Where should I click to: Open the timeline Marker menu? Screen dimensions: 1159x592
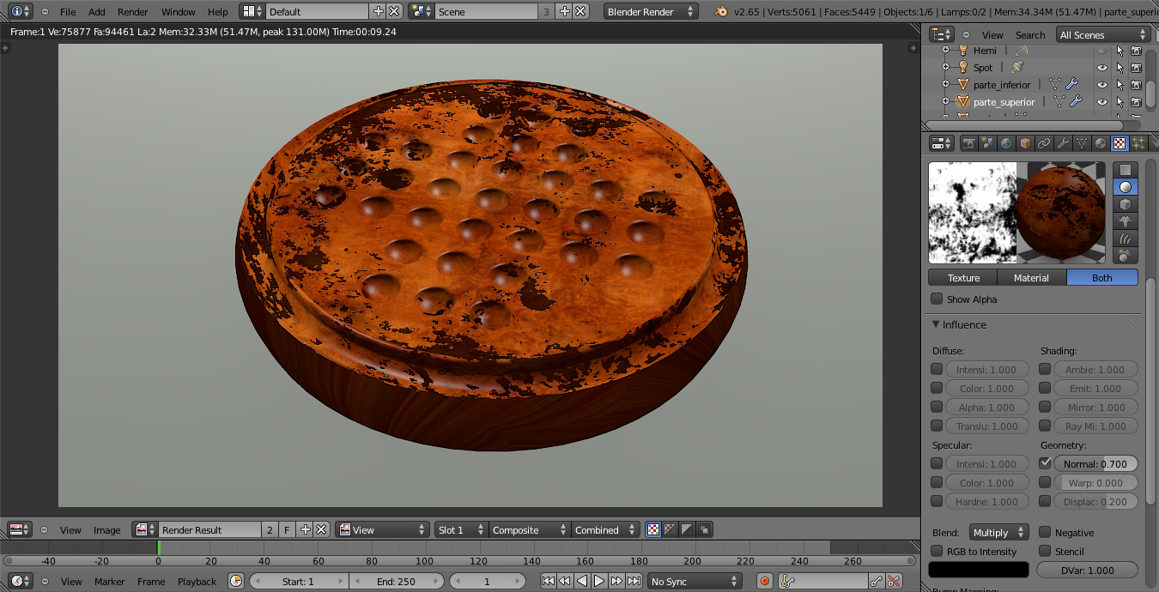[109, 582]
